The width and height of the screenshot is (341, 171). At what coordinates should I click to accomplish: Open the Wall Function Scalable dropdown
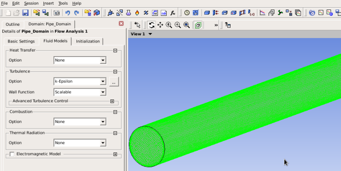pos(80,92)
